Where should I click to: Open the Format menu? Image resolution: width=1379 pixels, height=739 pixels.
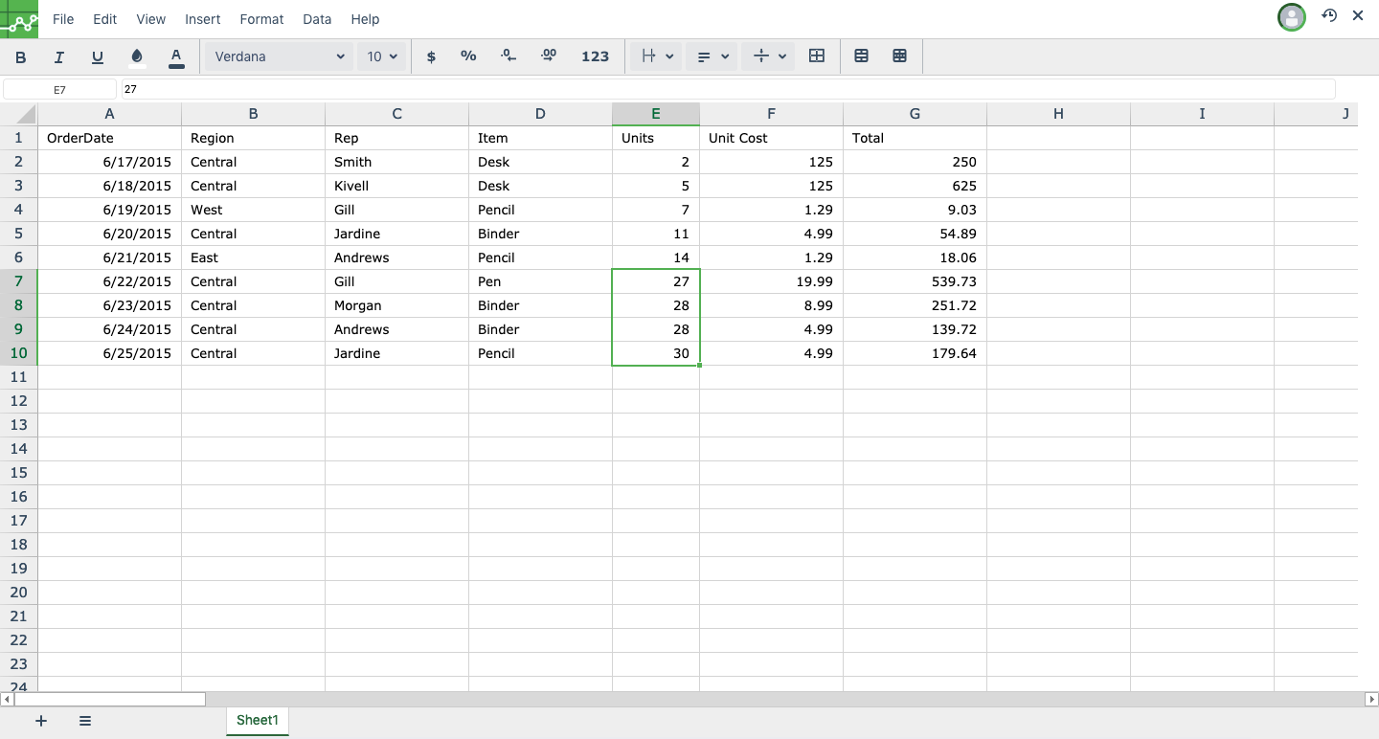tap(261, 19)
